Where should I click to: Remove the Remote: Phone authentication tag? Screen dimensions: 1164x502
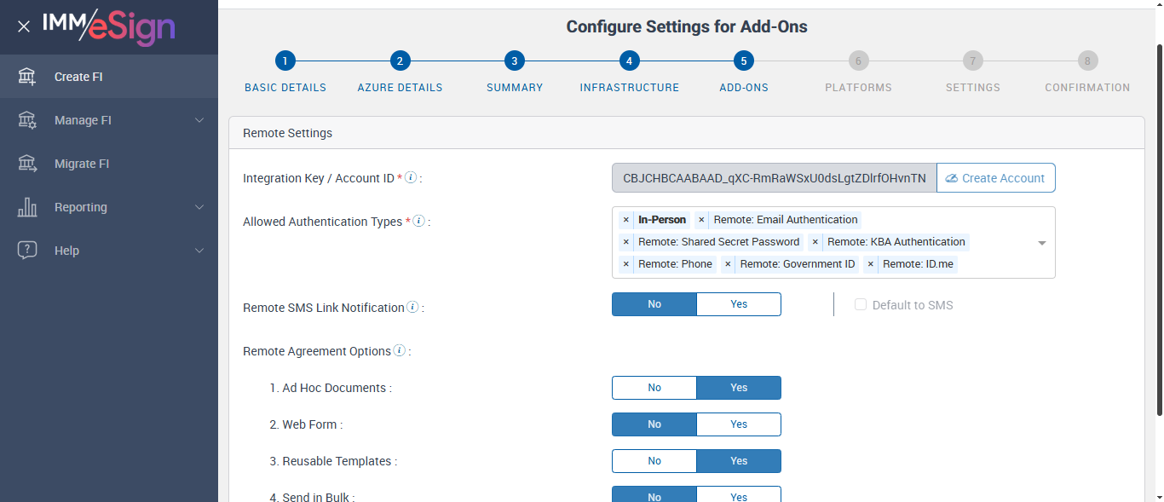[626, 264]
